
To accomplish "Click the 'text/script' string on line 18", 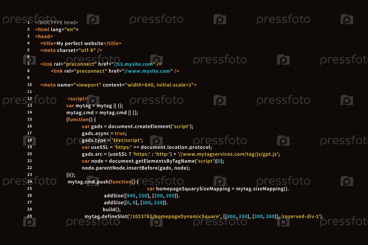I will [x=126, y=140].
